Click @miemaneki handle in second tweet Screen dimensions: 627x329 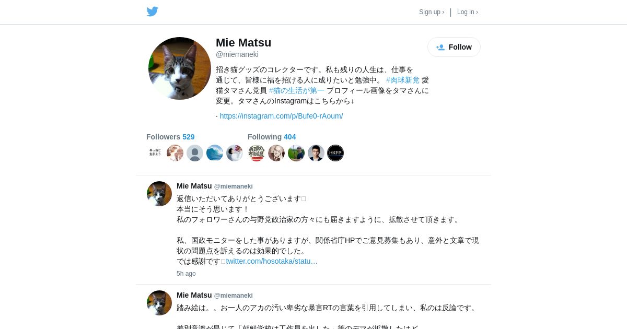234,296
